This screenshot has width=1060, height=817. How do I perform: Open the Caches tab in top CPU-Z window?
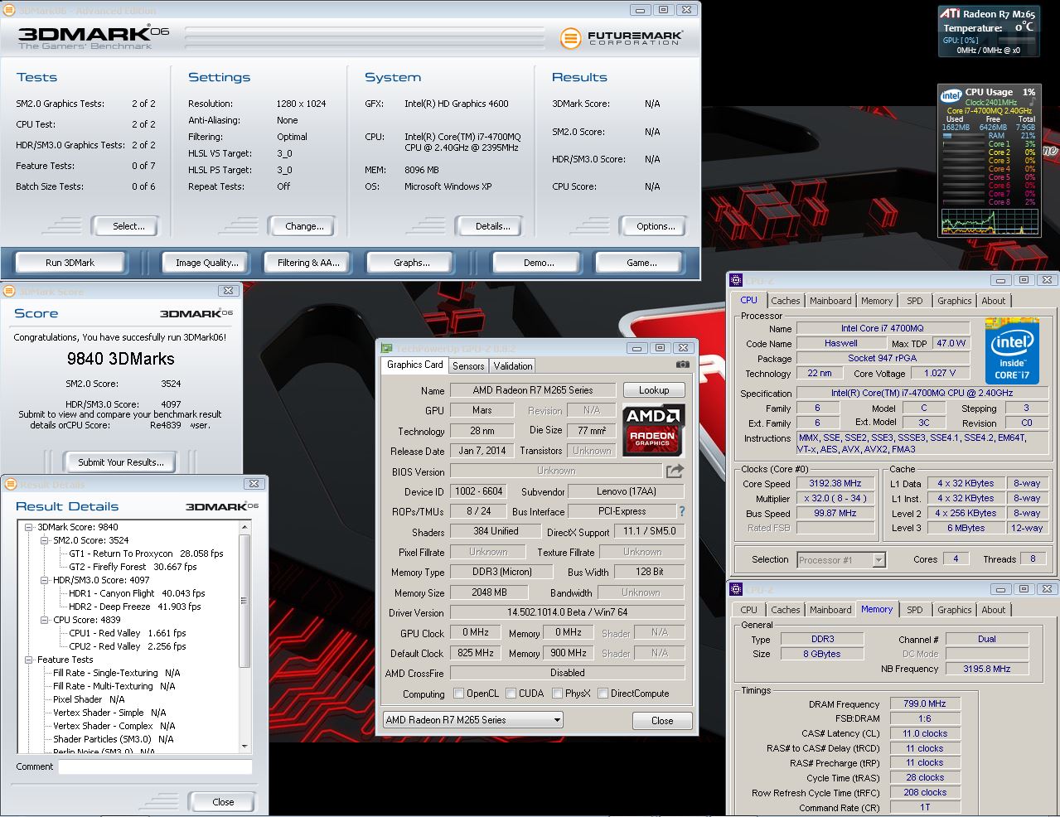(x=785, y=301)
